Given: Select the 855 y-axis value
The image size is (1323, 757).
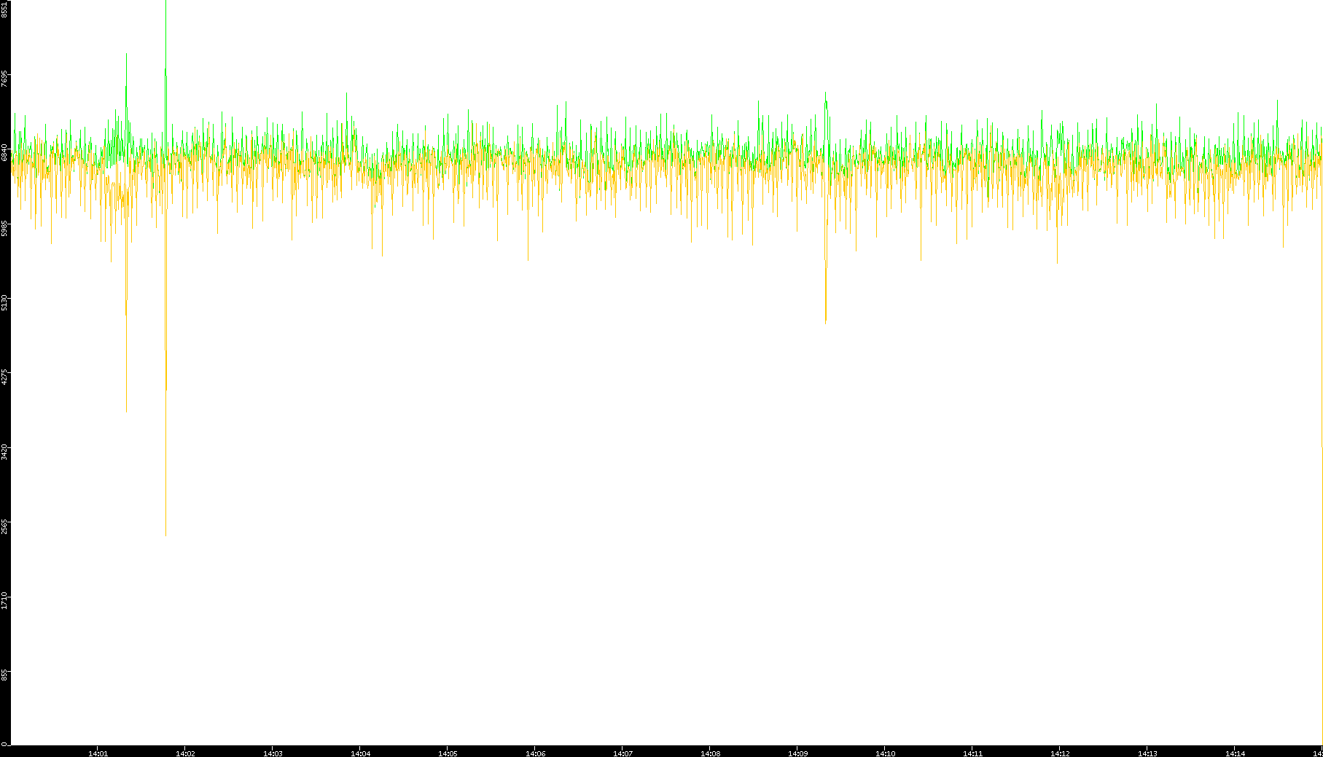Looking at the screenshot, I should (x=5, y=675).
